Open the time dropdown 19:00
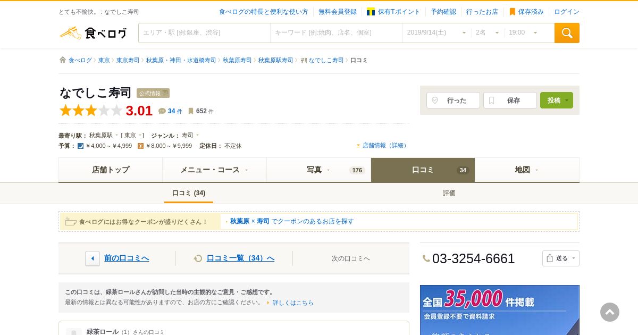The width and height of the screenshot is (638, 335). (523, 33)
